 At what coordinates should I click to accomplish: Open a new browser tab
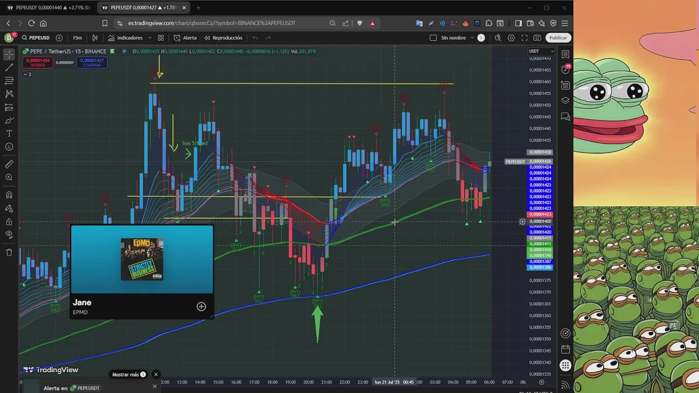coord(198,8)
